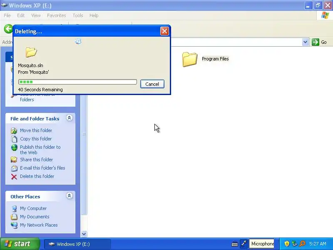Click the Share this folder link
333x250 pixels.
[36, 160]
